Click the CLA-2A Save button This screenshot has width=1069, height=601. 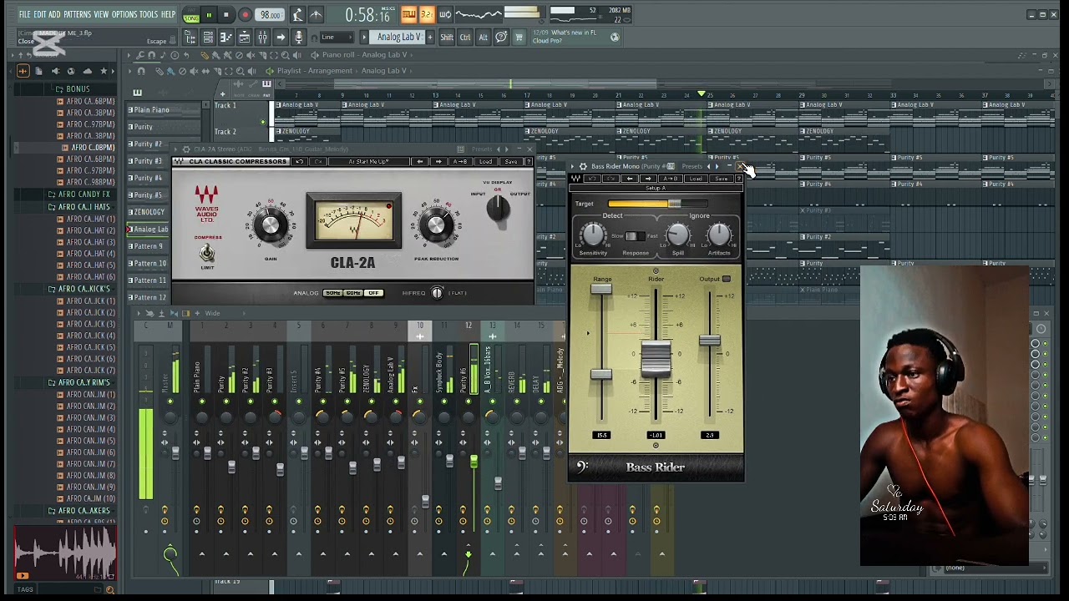click(x=510, y=161)
